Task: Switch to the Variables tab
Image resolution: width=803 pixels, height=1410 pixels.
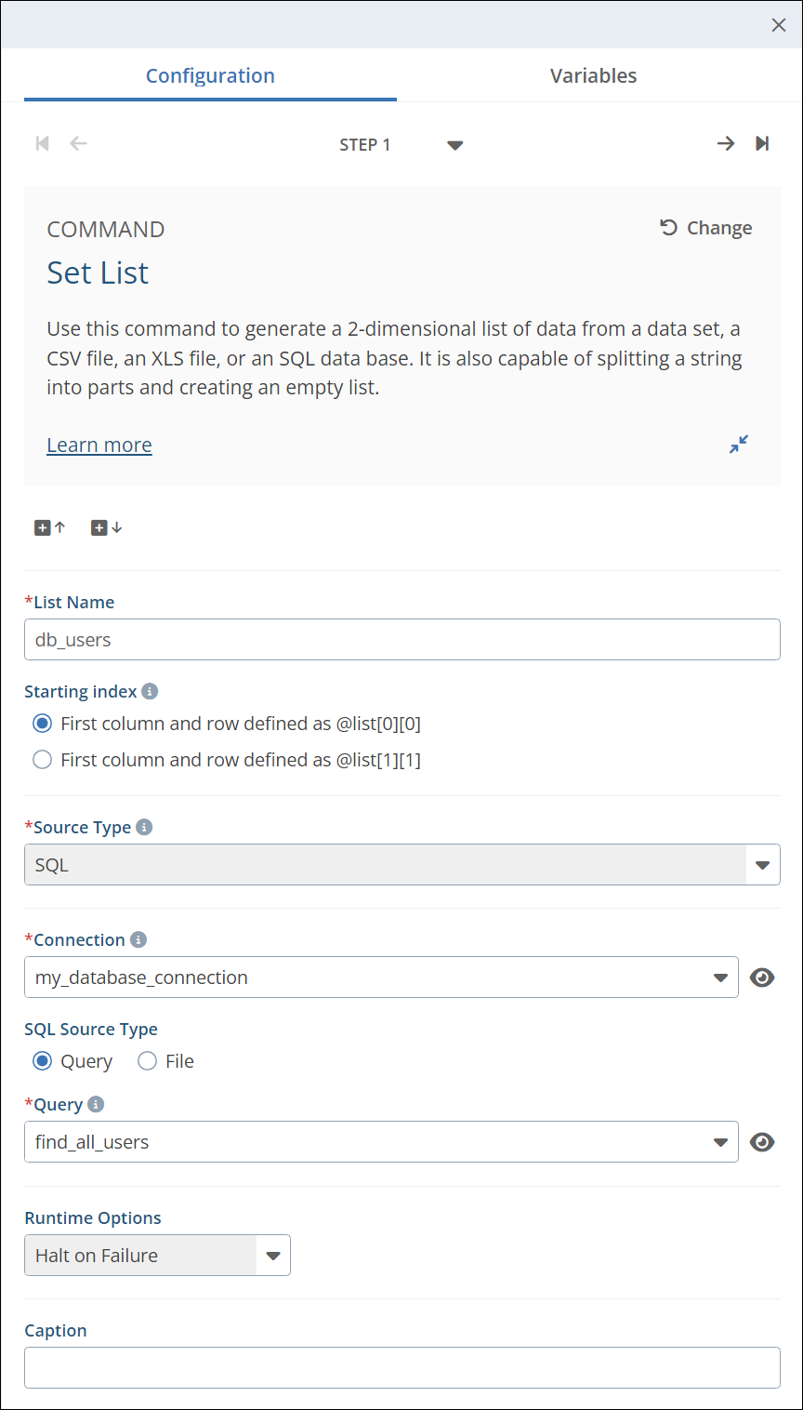Action: [x=593, y=76]
